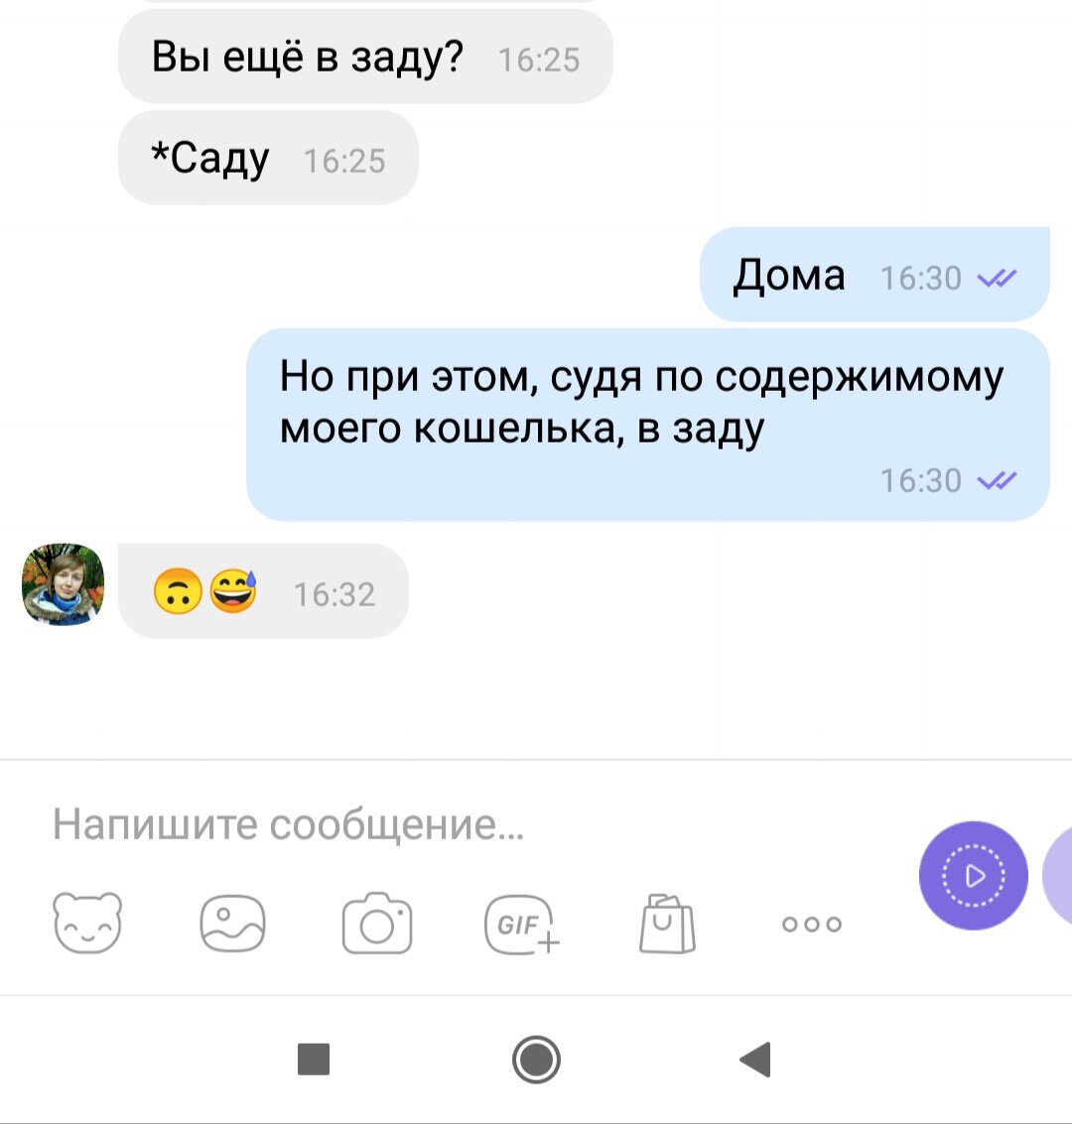
Task: Tap the Android back triangle
Action: click(755, 1060)
